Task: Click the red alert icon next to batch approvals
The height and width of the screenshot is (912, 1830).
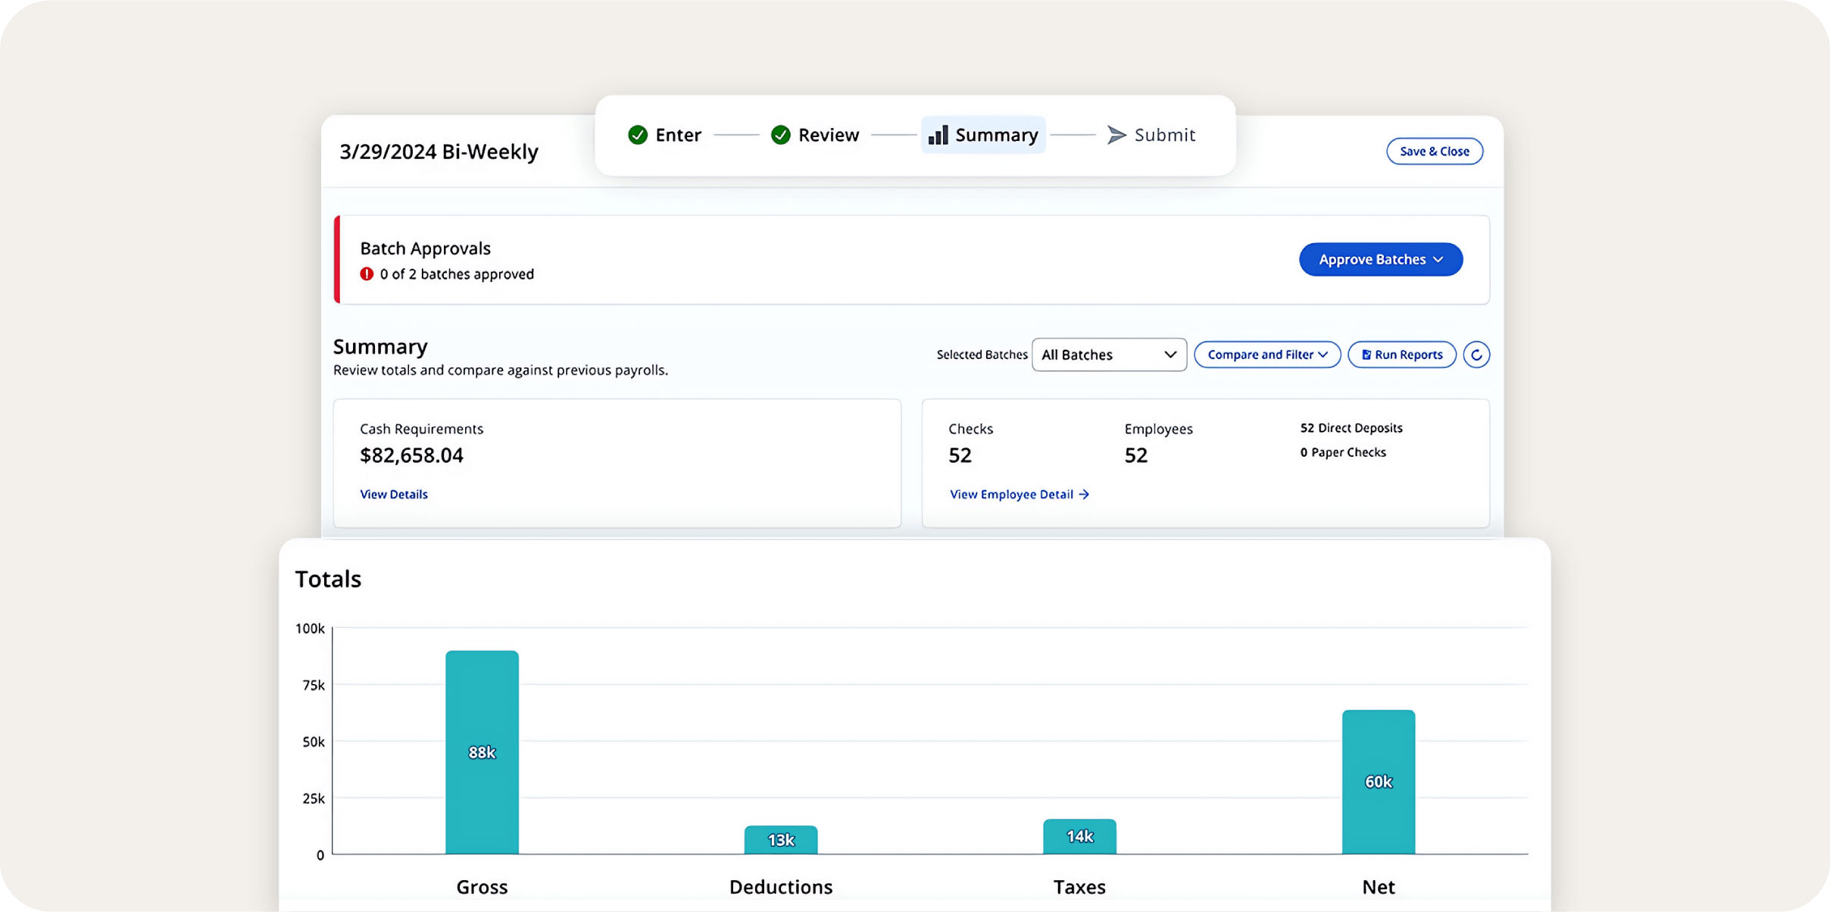Action: 367,274
